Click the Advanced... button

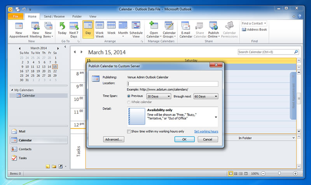pyautogui.click(x=114, y=139)
